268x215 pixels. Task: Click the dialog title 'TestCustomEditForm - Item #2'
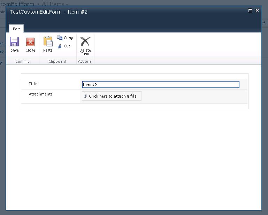point(48,12)
